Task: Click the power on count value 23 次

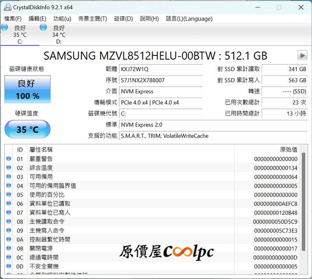Action: coord(285,103)
